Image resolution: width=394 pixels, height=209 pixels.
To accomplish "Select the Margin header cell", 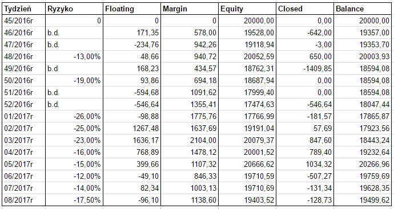I will [190, 9].
